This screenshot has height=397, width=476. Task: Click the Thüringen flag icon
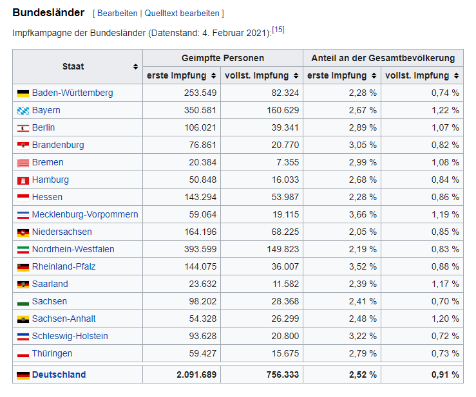point(23,354)
